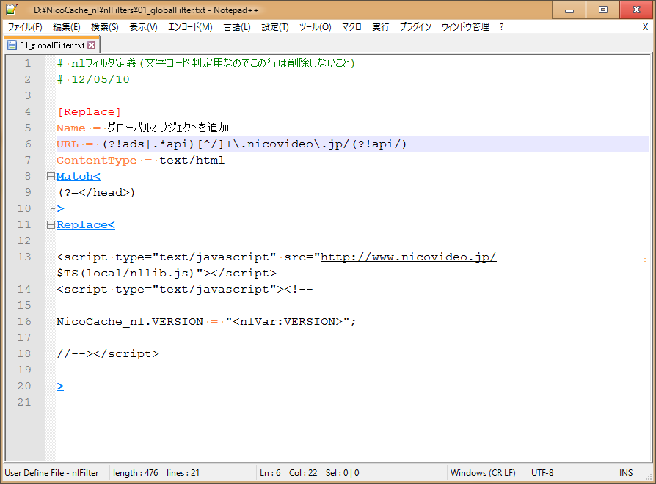Viewport: 656px width, 484px height.
Task: Click the URL keyword on line 6
Action: tap(68, 144)
